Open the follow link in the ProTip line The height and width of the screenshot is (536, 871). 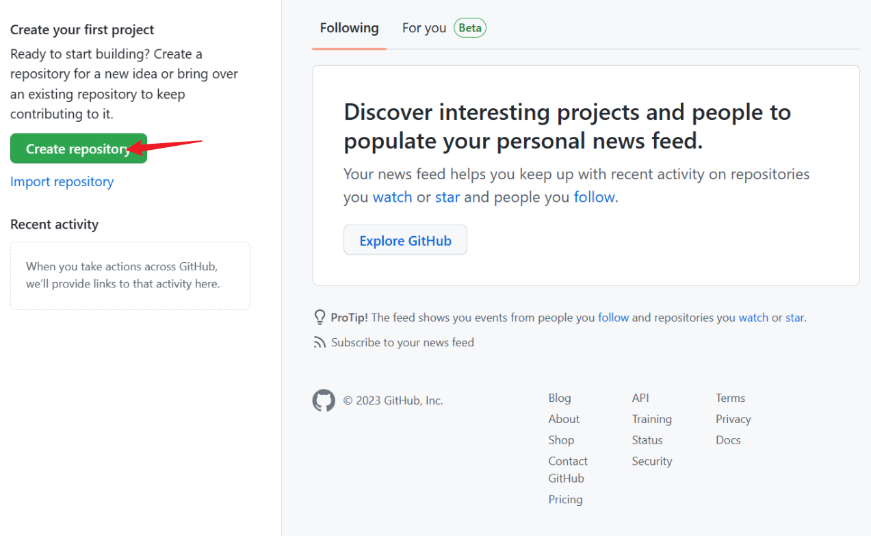point(613,318)
